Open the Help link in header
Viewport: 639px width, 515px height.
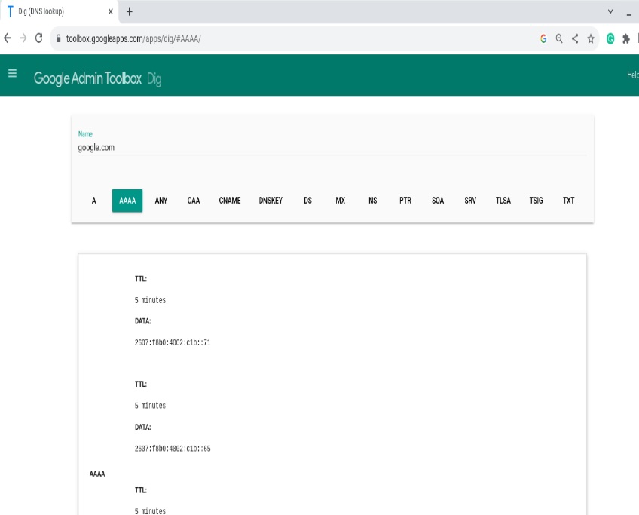click(632, 75)
